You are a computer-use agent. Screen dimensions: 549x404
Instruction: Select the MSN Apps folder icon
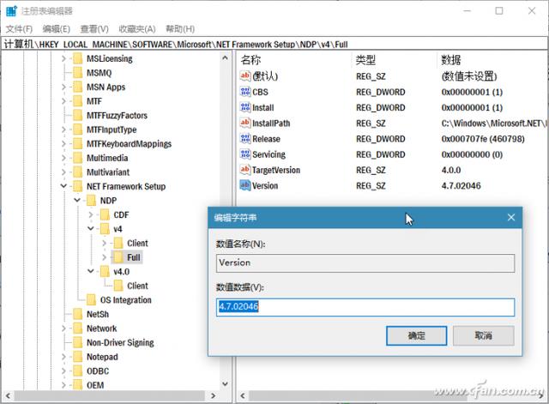pyautogui.click(x=77, y=87)
